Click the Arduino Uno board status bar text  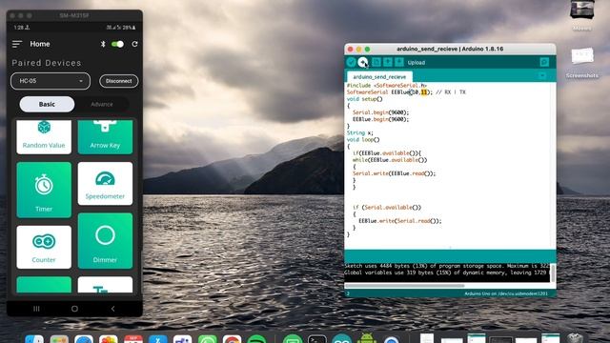[x=506, y=293]
